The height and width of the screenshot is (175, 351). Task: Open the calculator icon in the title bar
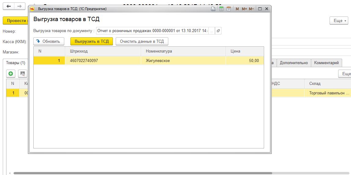coord(221,9)
